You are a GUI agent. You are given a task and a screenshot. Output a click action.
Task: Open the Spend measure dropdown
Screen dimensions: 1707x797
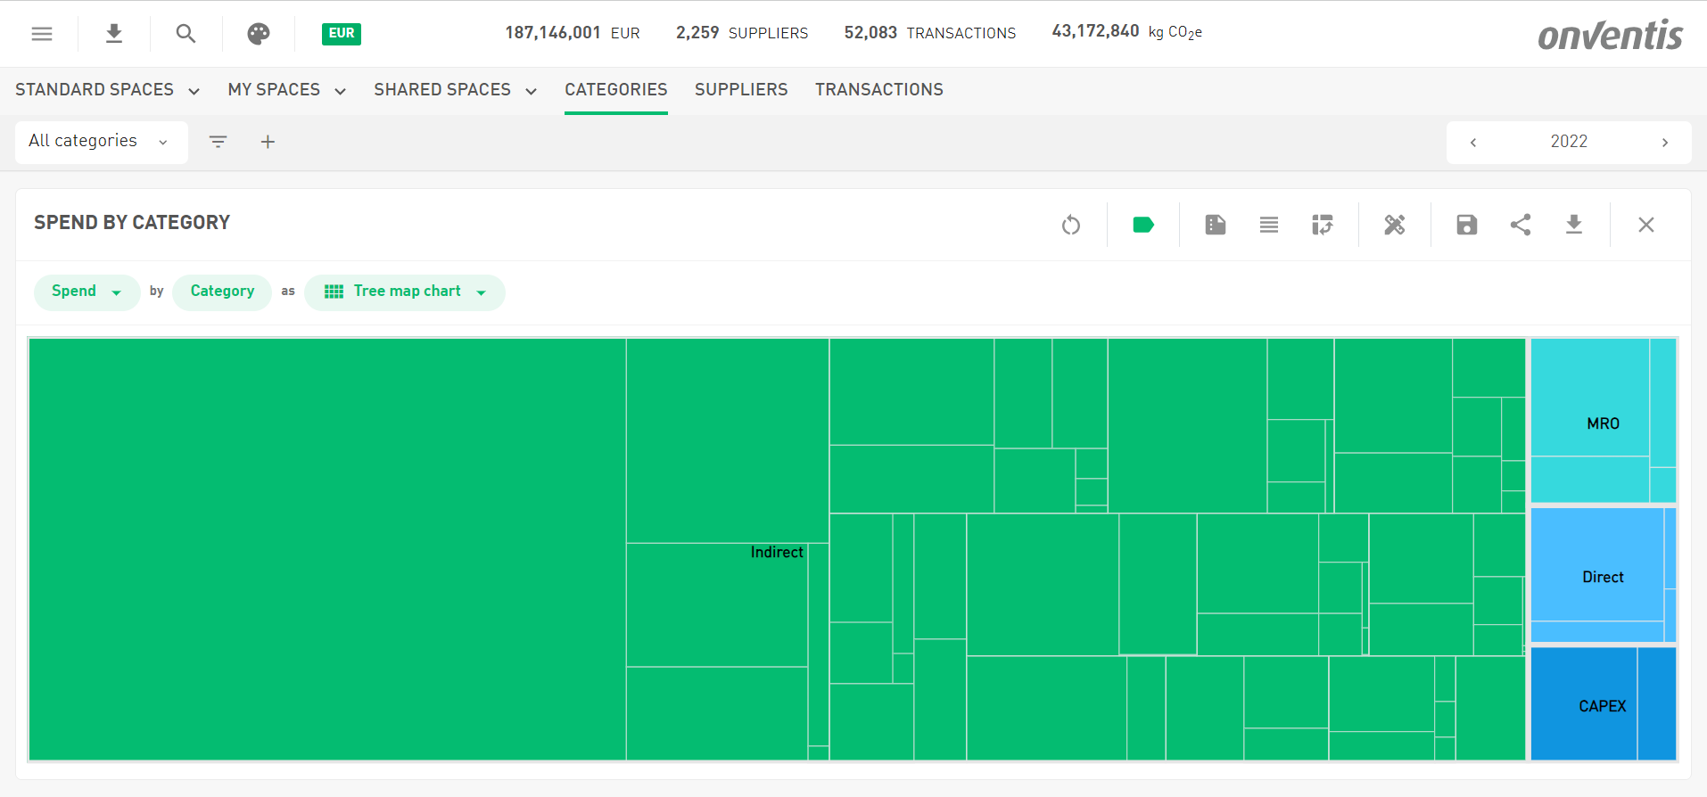point(87,292)
